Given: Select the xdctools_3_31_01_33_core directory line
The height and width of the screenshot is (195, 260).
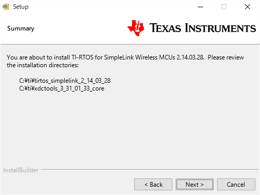Looking at the screenshot, I should pyautogui.click(x=62, y=88).
